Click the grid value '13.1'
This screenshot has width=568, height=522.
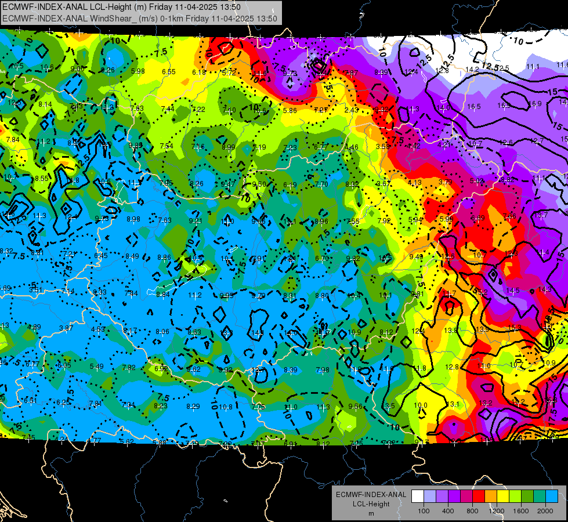(x=453, y=404)
